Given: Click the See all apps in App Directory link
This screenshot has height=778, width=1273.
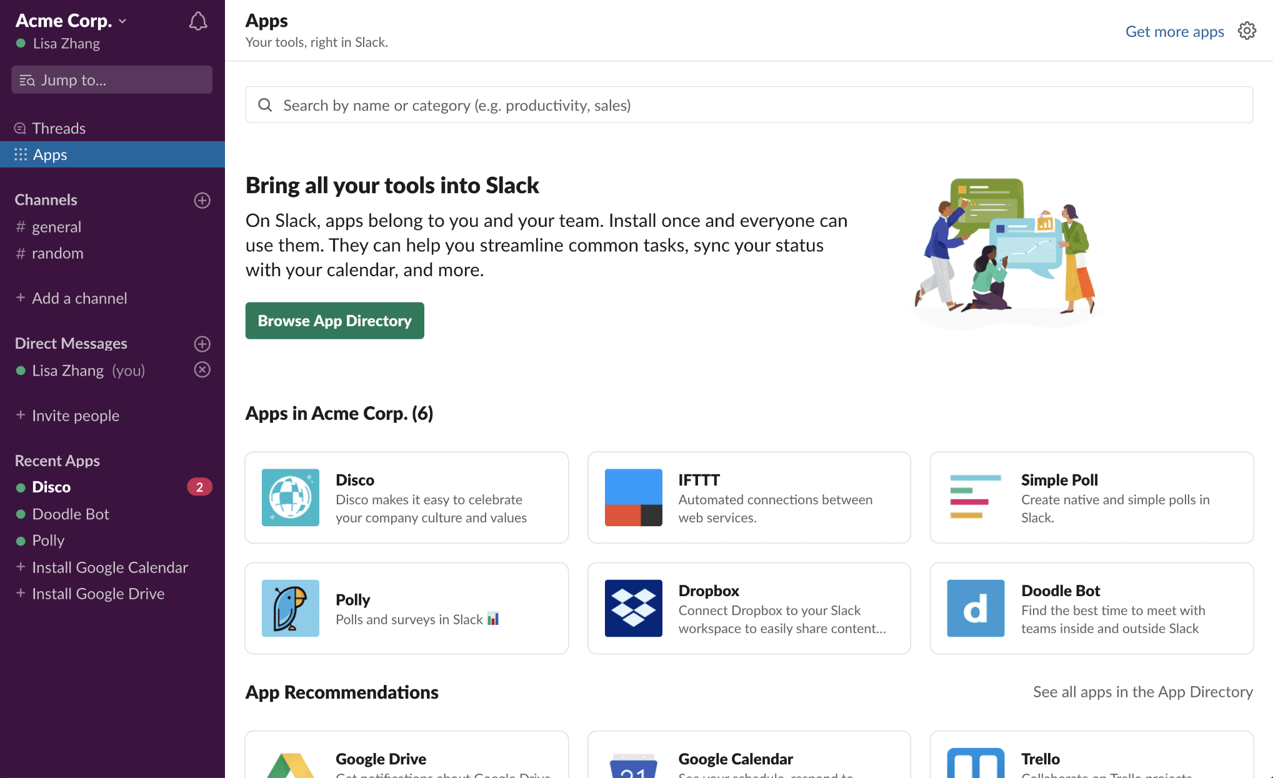Looking at the screenshot, I should (1143, 692).
